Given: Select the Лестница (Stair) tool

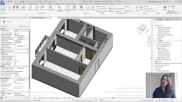Looking at the screenshot, I should pos(93,8).
